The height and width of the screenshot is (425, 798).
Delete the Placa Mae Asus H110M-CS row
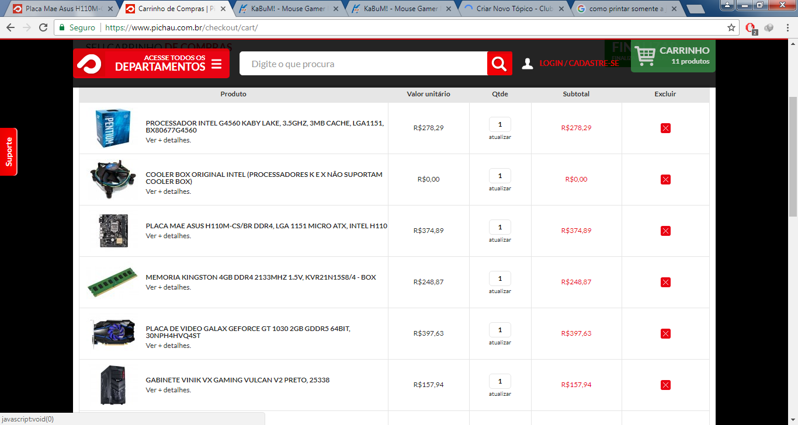[x=665, y=231]
